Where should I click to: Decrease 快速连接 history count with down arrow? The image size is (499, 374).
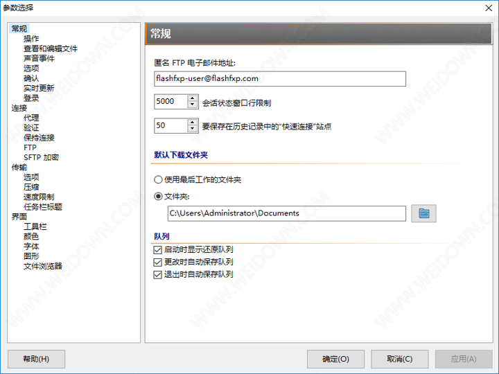tap(192, 129)
